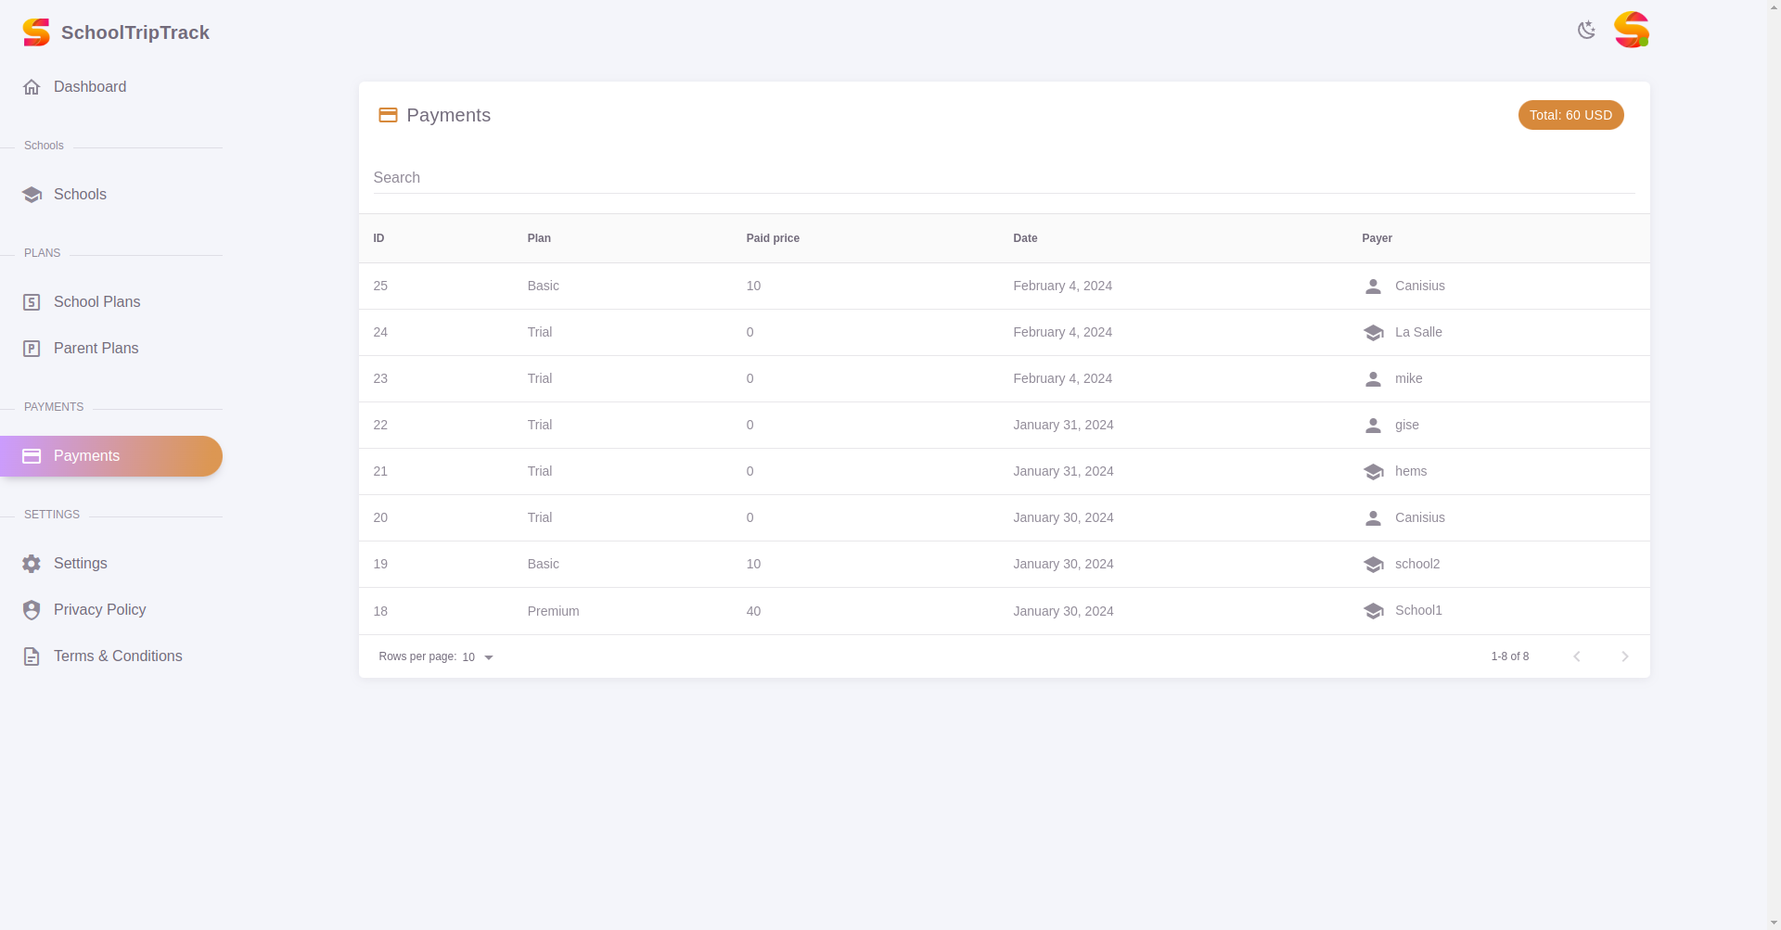
Task: Open the Schools menu item
Action: point(80,195)
